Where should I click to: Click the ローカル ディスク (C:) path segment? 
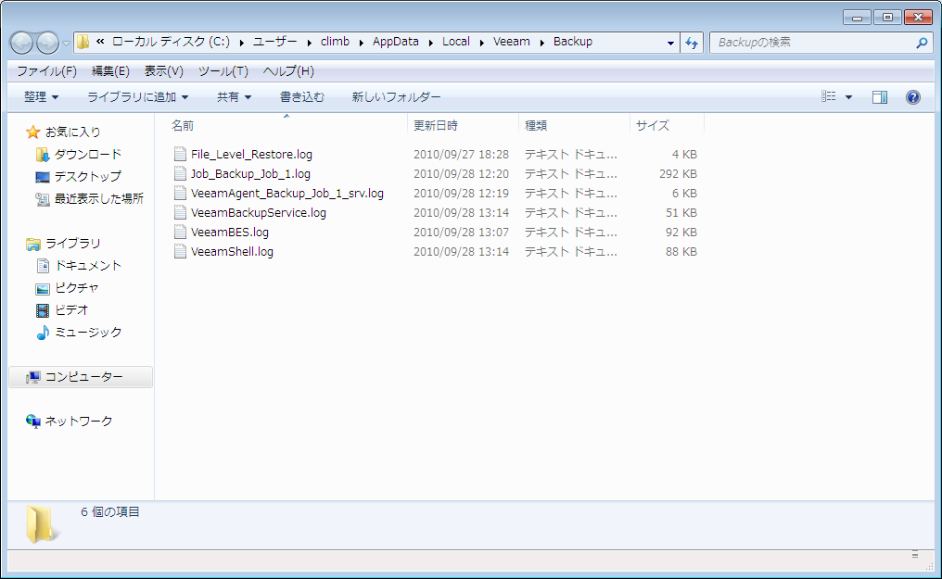tap(171, 42)
